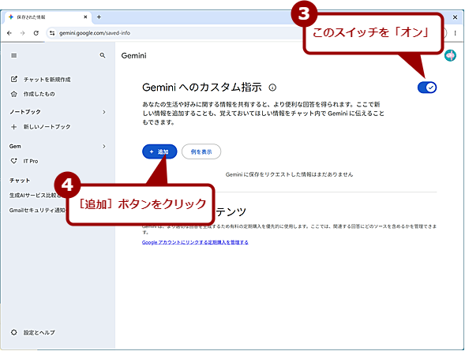Viewport: 465px width, 351px height.
Task: Open the Chrome three-dot menu
Action: point(456,33)
